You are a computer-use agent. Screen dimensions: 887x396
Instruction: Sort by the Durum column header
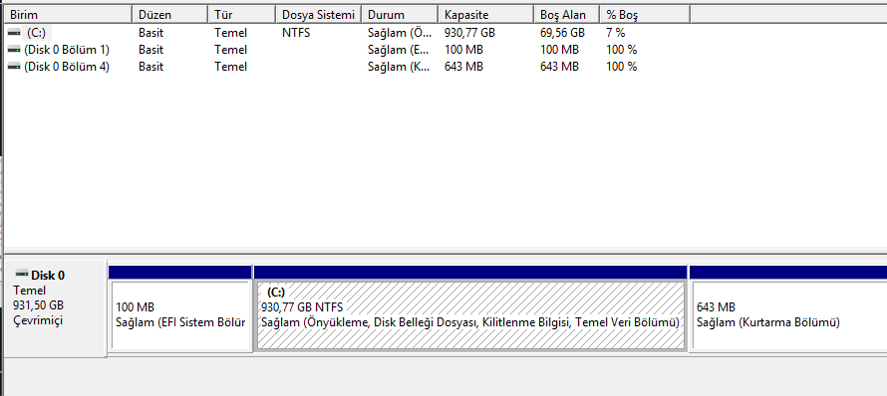400,15
